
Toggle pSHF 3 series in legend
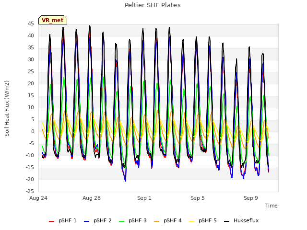click(133, 220)
